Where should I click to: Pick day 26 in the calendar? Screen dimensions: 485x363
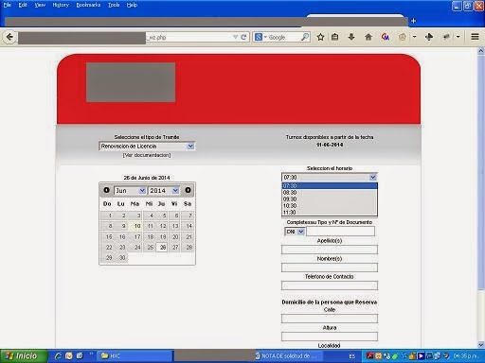click(x=163, y=248)
